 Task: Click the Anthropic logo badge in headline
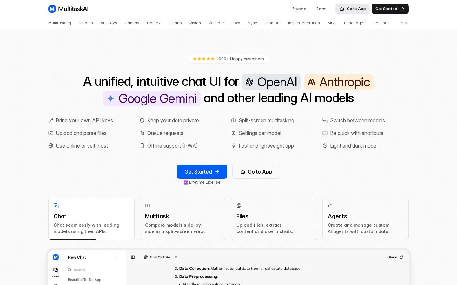click(x=339, y=82)
